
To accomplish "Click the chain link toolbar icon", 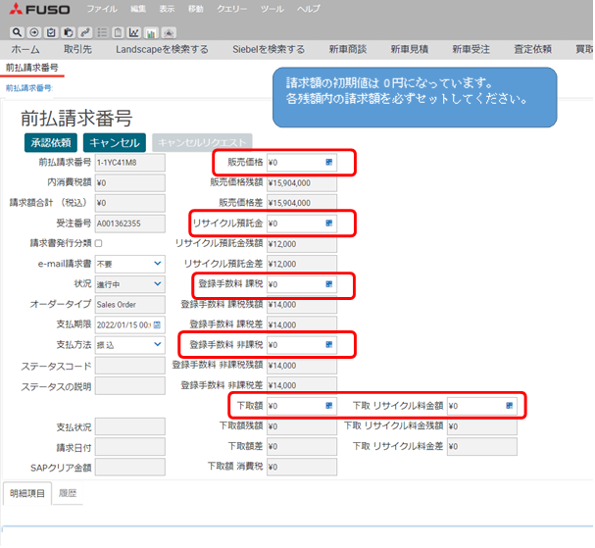I will tap(83, 32).
